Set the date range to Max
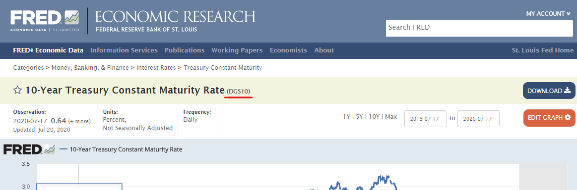577x190 pixels. pyautogui.click(x=391, y=117)
